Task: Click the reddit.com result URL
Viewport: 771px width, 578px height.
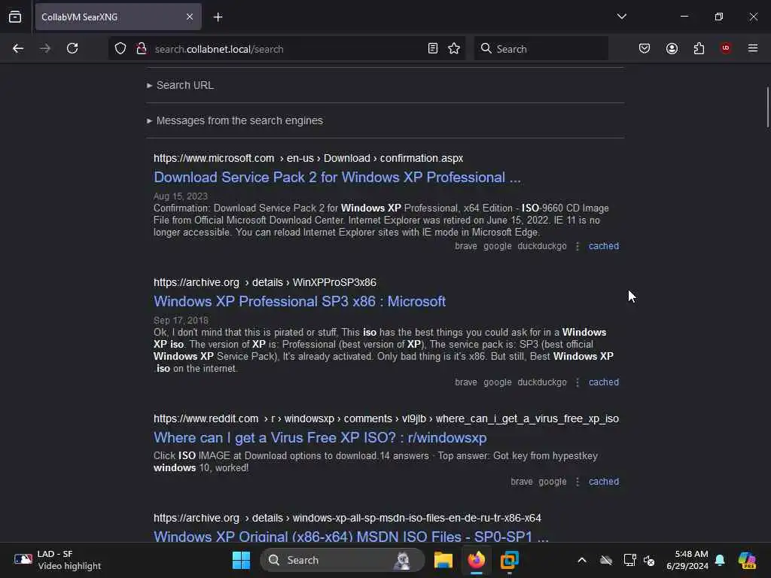Action: click(x=386, y=418)
